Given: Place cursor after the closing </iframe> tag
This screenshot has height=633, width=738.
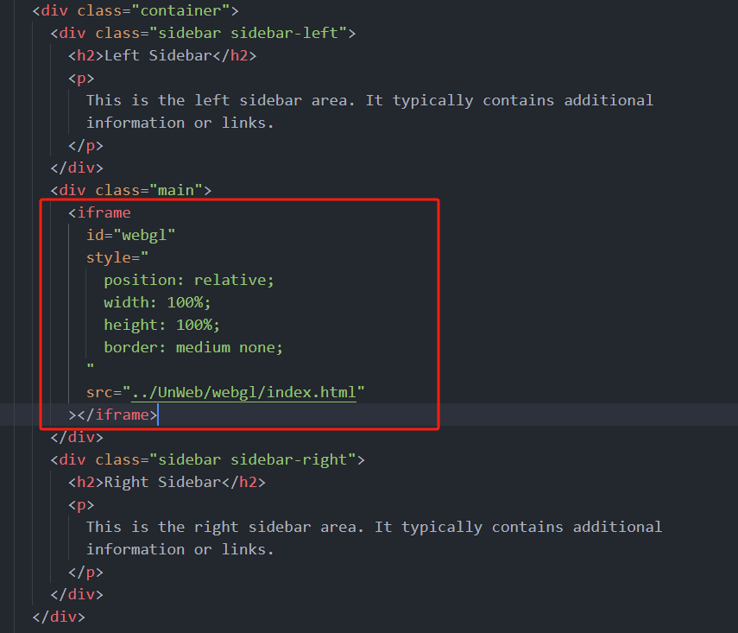Looking at the screenshot, I should pos(158,415).
